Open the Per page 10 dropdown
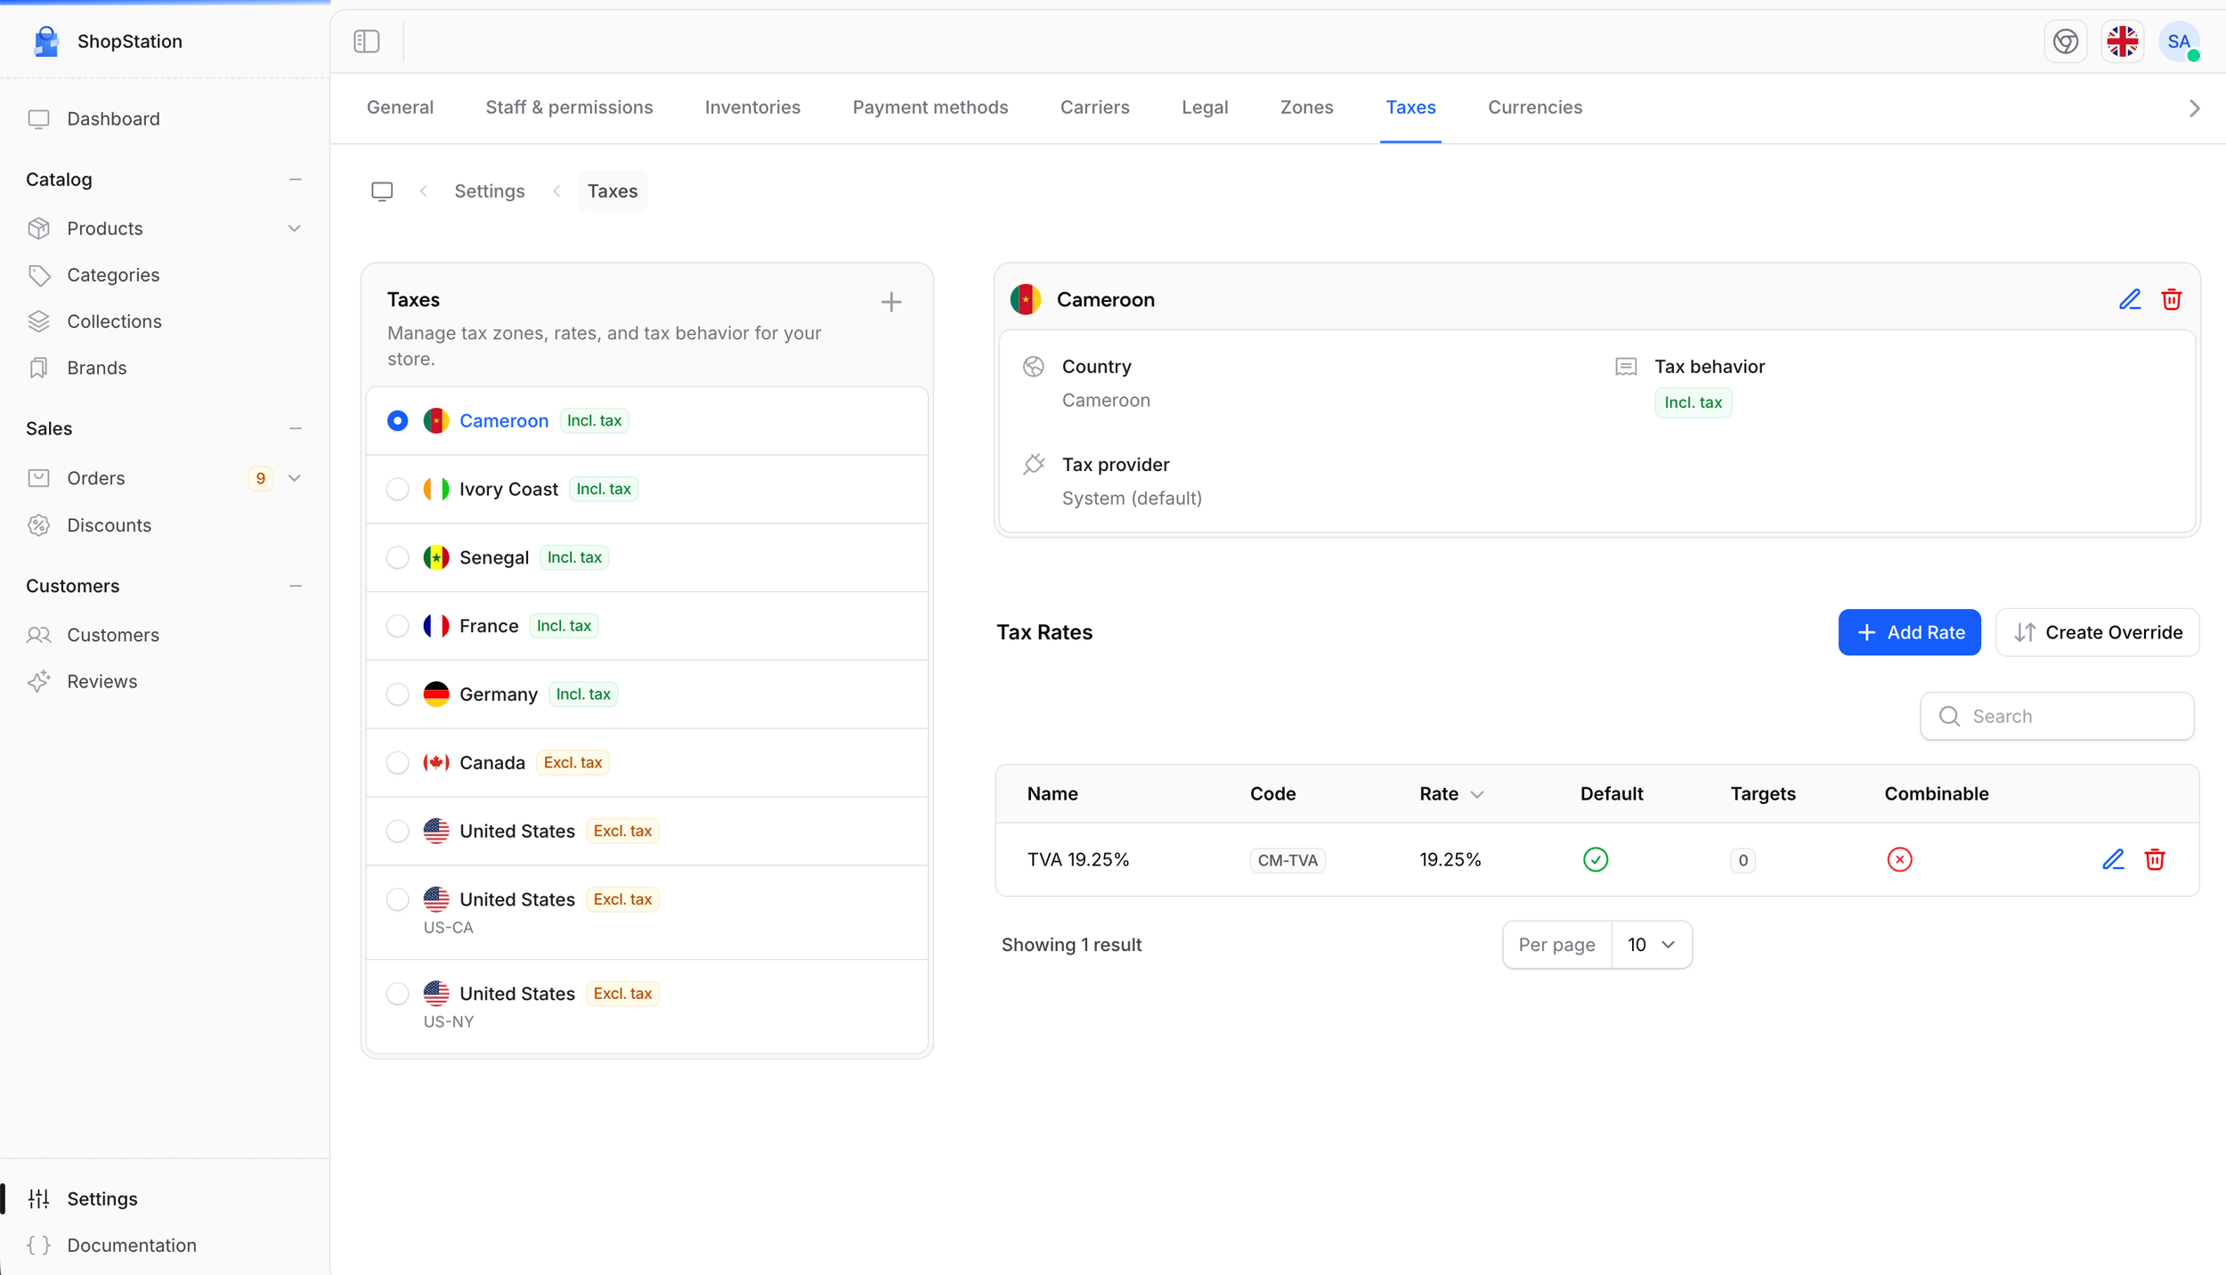The height and width of the screenshot is (1275, 2226). click(x=1652, y=945)
